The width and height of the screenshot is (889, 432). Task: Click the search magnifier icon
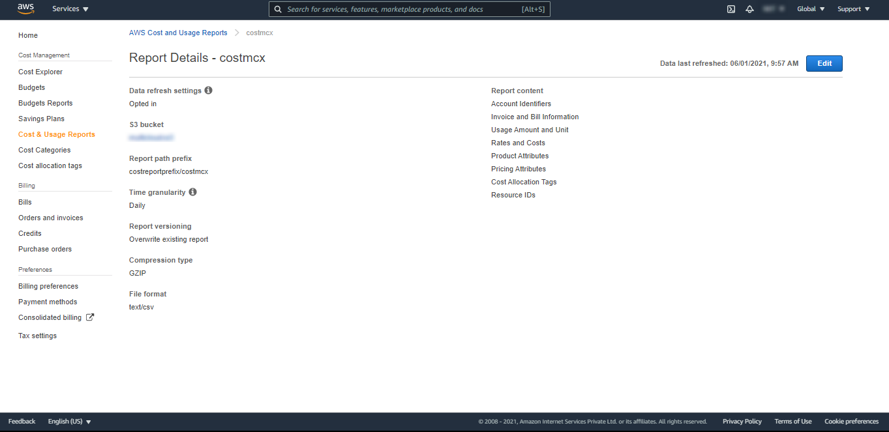point(278,9)
